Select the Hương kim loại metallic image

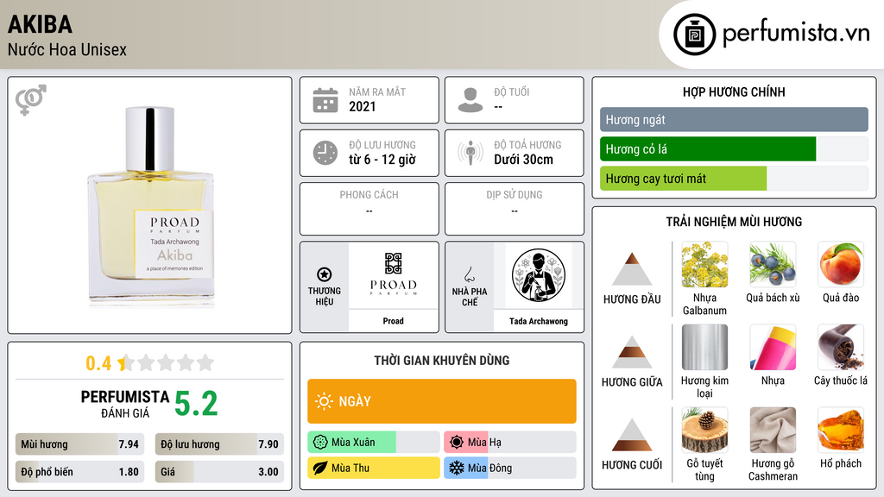click(704, 348)
